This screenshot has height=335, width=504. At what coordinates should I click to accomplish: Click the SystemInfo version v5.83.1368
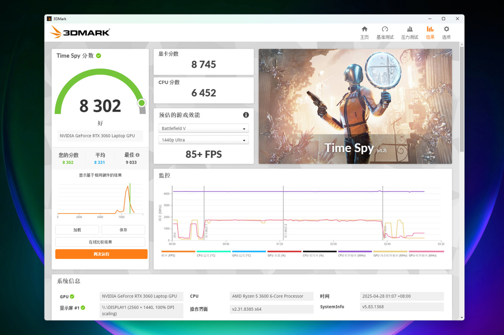coord(402,307)
